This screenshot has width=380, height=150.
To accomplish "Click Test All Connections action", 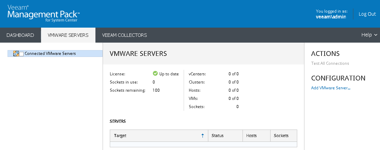I will tap(330, 63).
